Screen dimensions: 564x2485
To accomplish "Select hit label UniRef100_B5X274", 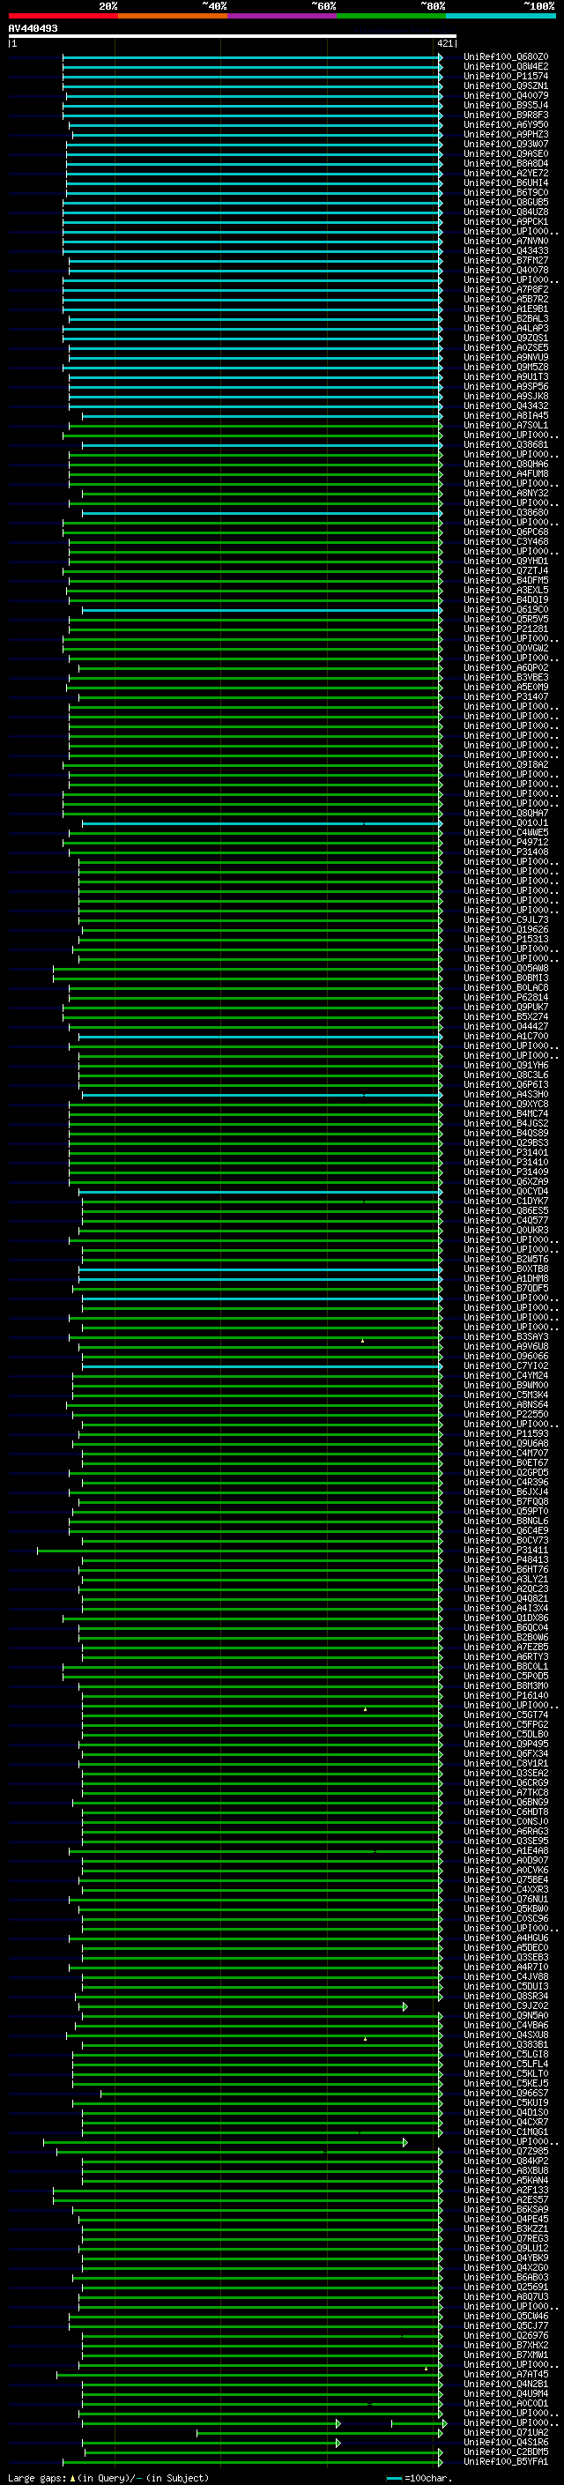I will coord(506,1016).
